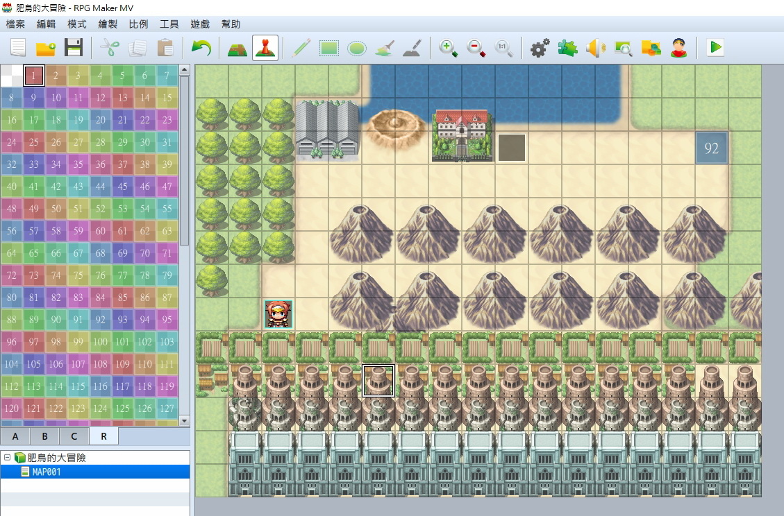Screen dimensions: 784x516
Task: Pick region swatch 60
Action: tap(101, 231)
